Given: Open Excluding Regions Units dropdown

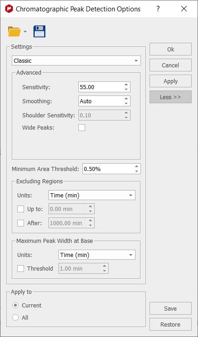Looking at the screenshot, I should coord(92,195).
